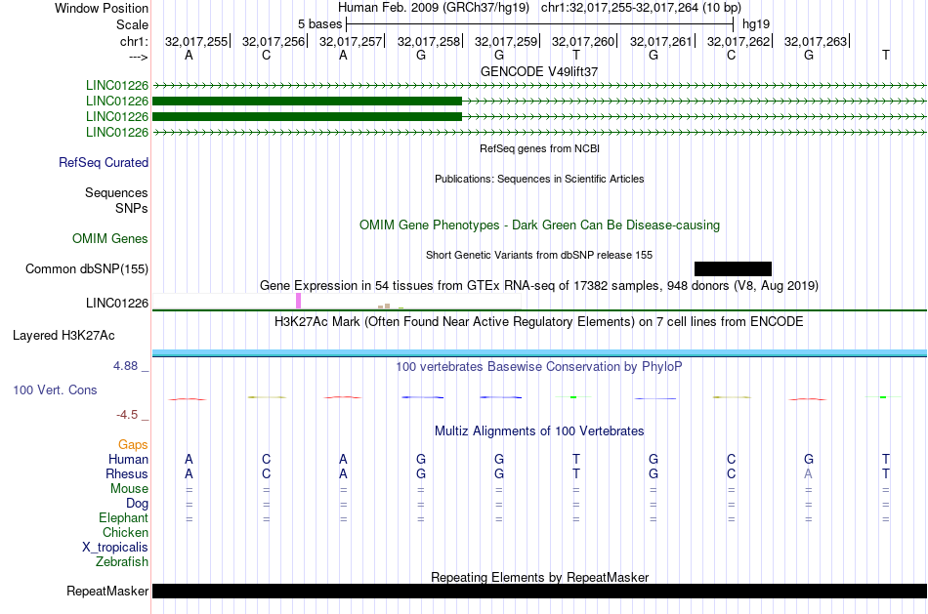The height and width of the screenshot is (614, 928).
Task: Click the GTEx Gene Expression track title
Action: pos(539,286)
